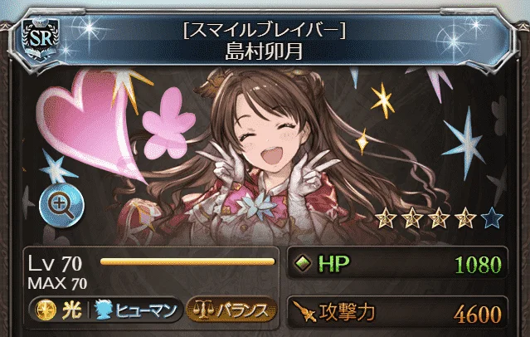Click the character name 島村卯月
This screenshot has height=337, width=530.
click(x=264, y=51)
